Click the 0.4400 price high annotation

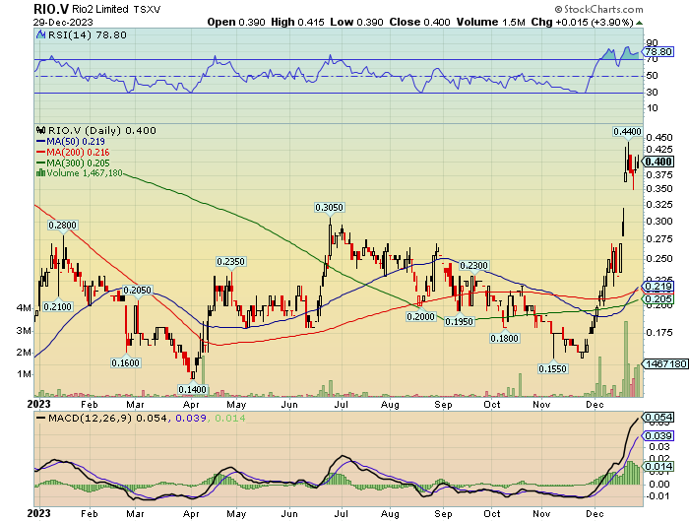[x=628, y=132]
